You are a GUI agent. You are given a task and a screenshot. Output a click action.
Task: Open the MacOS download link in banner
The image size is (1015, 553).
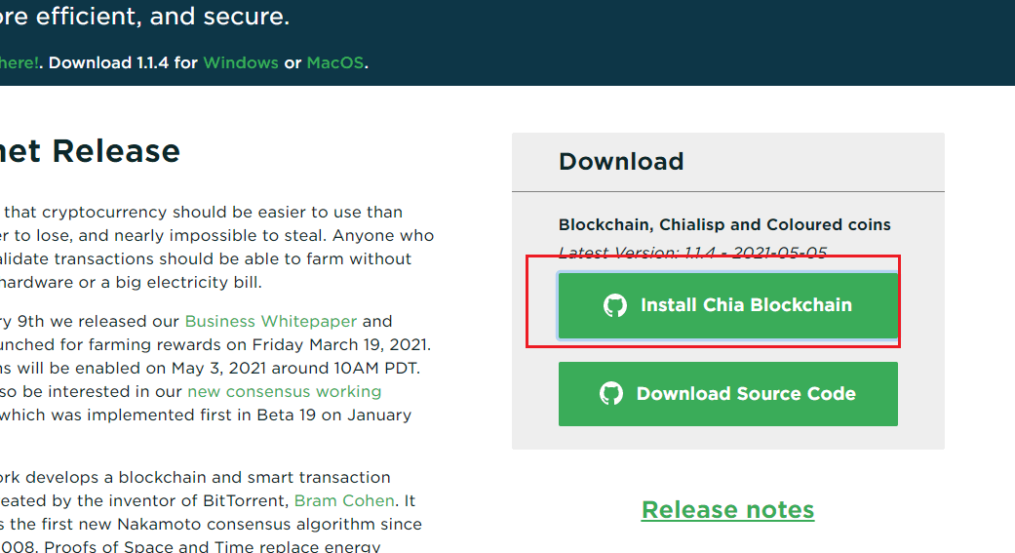pos(335,62)
